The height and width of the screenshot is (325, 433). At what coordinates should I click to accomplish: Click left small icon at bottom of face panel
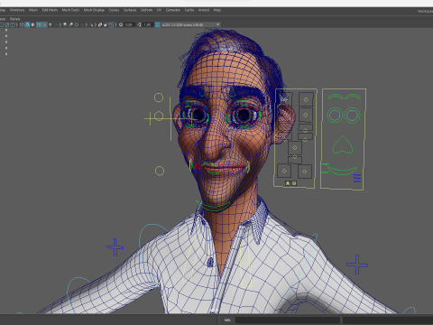pyautogui.click(x=288, y=183)
